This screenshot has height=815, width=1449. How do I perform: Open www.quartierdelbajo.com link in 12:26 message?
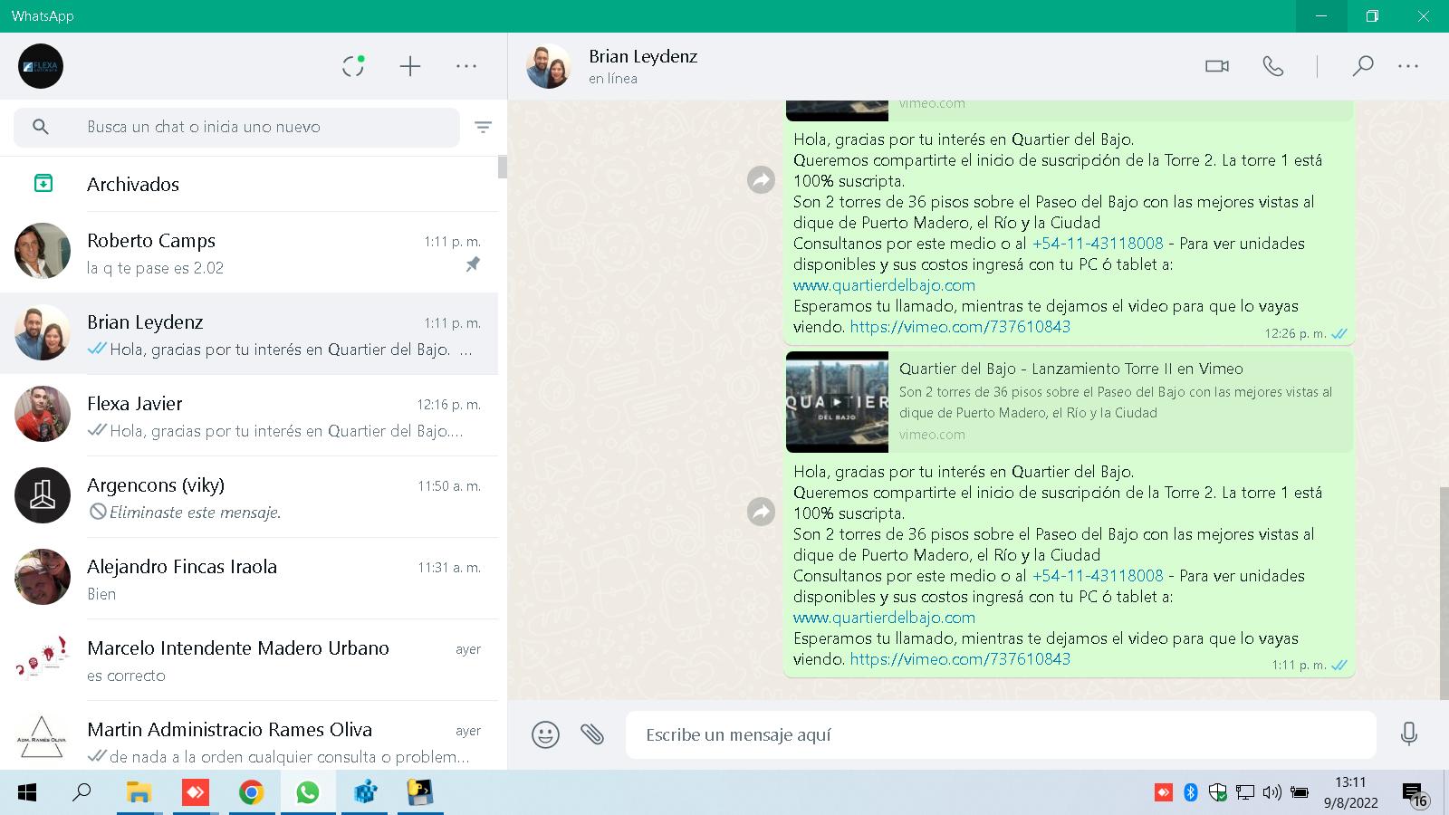coord(884,285)
